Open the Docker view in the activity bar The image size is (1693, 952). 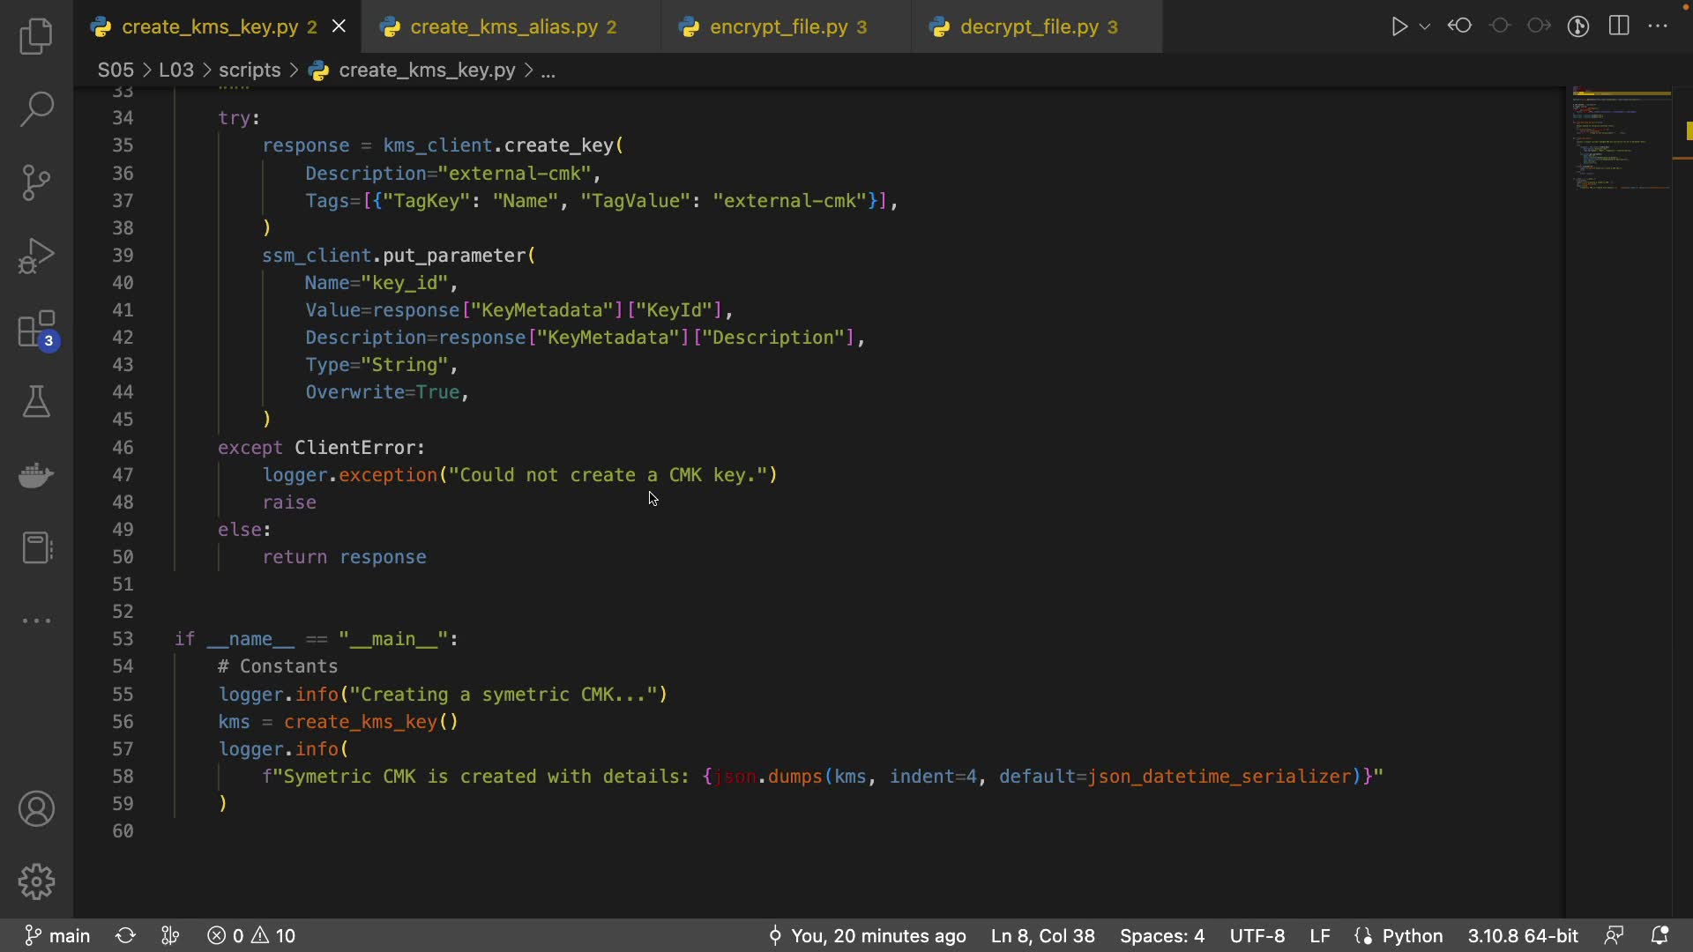coord(36,475)
